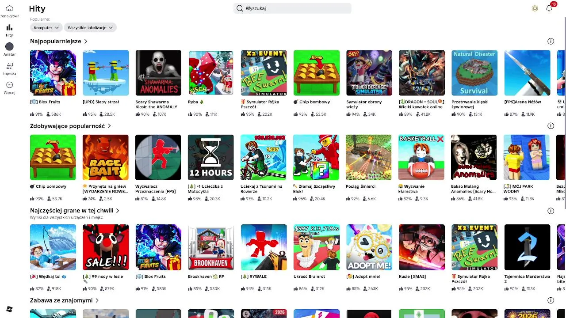Open the Arena Nożów knife thumbnail
This screenshot has height=318, width=566.
coord(528,73)
